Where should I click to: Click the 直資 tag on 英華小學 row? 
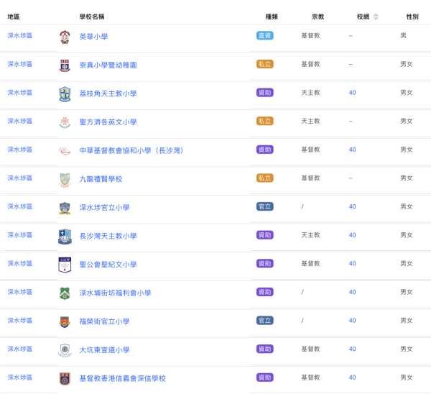pos(264,36)
